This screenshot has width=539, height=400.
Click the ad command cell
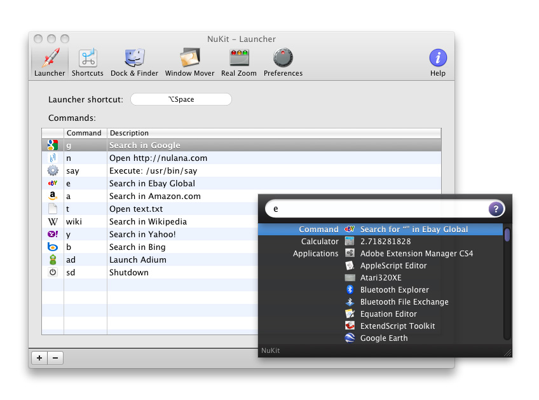[x=85, y=259]
